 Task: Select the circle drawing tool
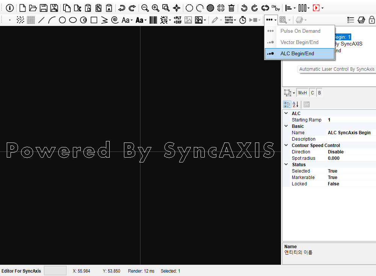(62, 20)
